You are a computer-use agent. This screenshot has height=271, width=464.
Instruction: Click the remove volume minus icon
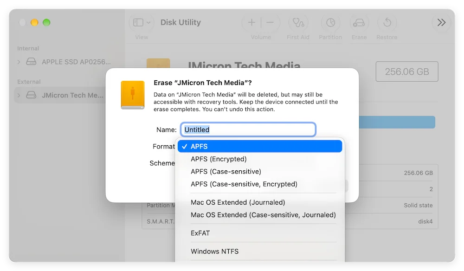pyautogui.click(x=270, y=22)
